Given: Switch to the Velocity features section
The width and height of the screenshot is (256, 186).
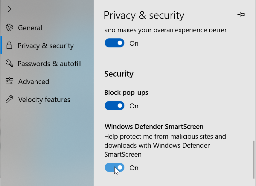Looking at the screenshot, I should (44, 100).
